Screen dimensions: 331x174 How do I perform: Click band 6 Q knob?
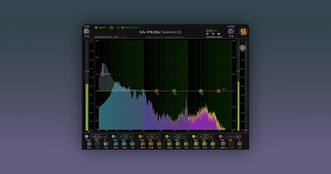click(x=240, y=144)
